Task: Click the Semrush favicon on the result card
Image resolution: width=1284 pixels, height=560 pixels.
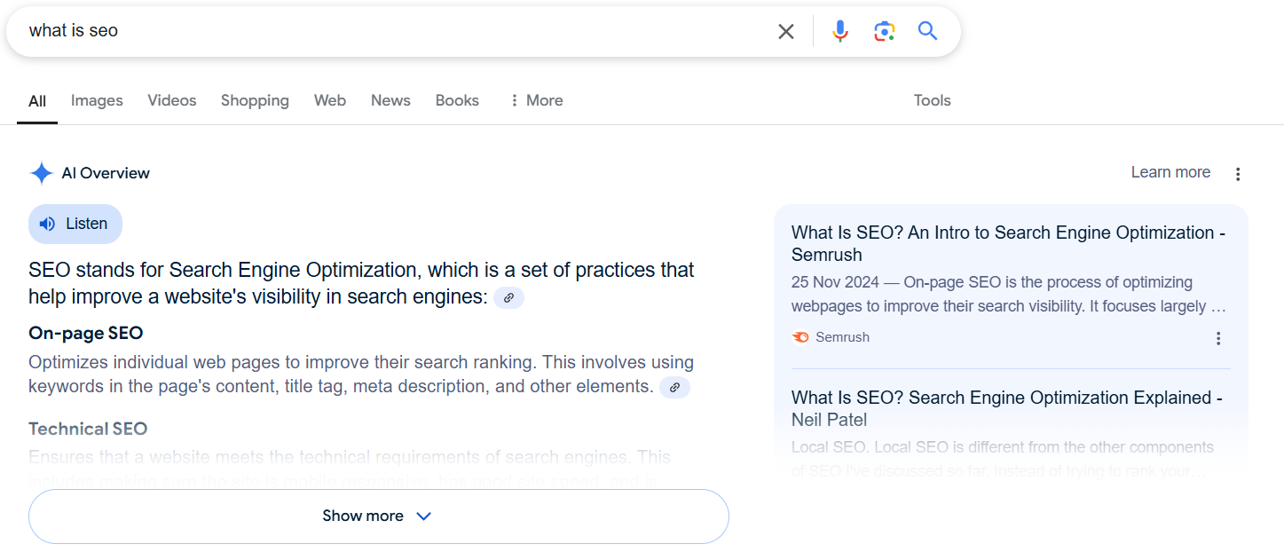Action: (x=800, y=337)
